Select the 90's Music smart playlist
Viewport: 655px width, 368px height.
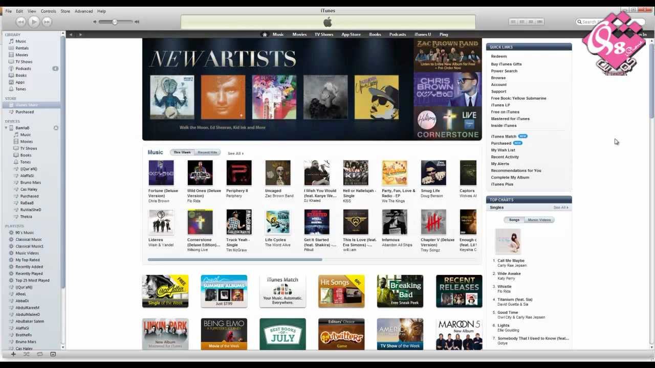(x=25, y=233)
